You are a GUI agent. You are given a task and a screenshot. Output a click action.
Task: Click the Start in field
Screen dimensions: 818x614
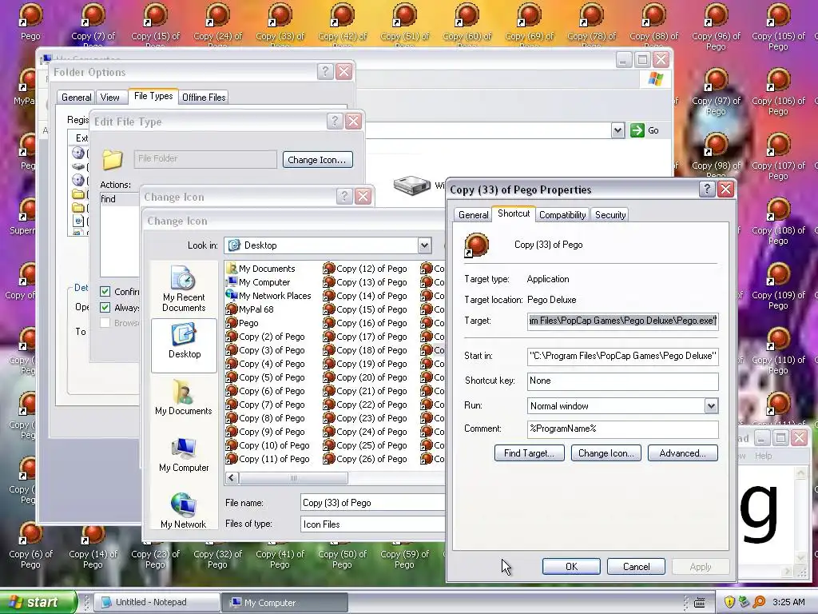click(x=622, y=356)
